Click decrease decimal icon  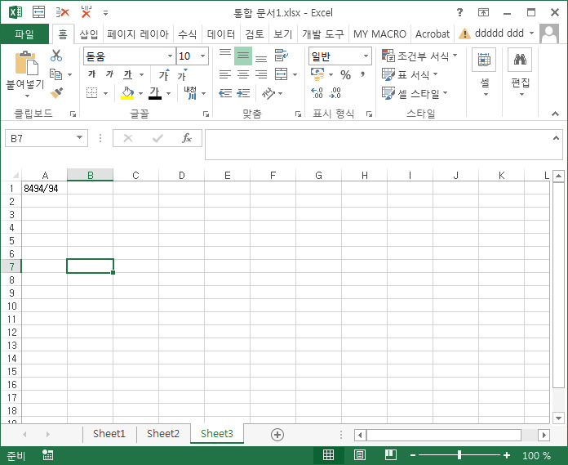tap(335, 93)
